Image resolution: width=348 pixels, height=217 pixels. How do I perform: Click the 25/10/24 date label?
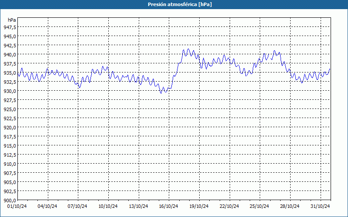pos(259,206)
